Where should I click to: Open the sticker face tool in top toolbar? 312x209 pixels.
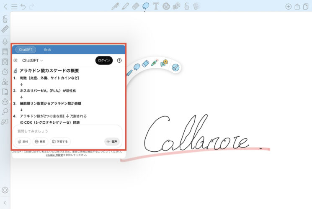pos(166,6)
